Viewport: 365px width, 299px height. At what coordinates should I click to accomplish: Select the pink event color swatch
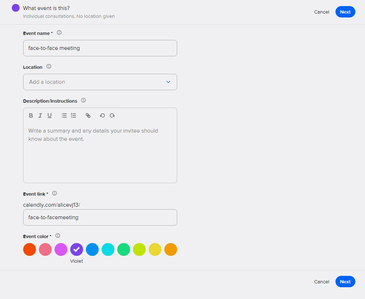coord(45,249)
